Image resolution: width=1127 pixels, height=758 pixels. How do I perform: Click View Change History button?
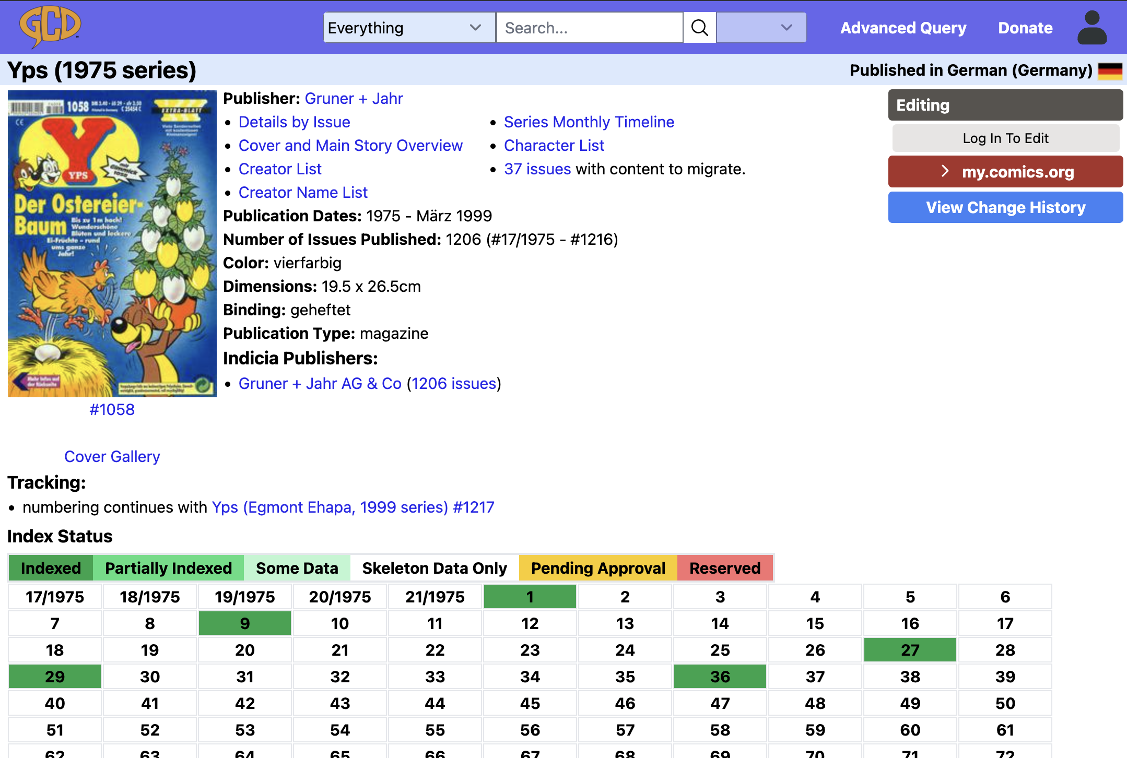(1005, 207)
